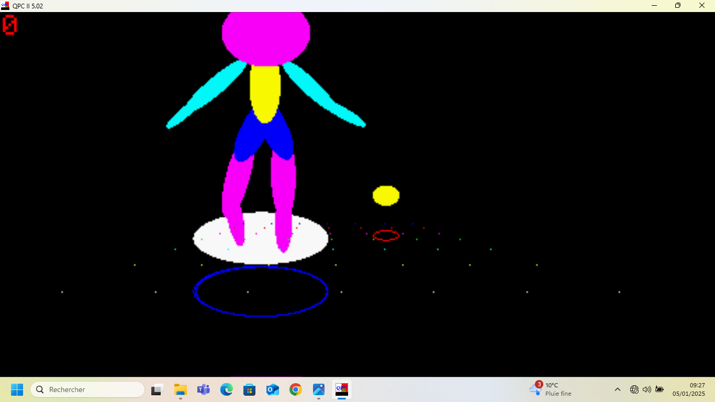Screen dimensions: 715x402
Task: Open the Photos app from the taskbar
Action: tap(319, 389)
